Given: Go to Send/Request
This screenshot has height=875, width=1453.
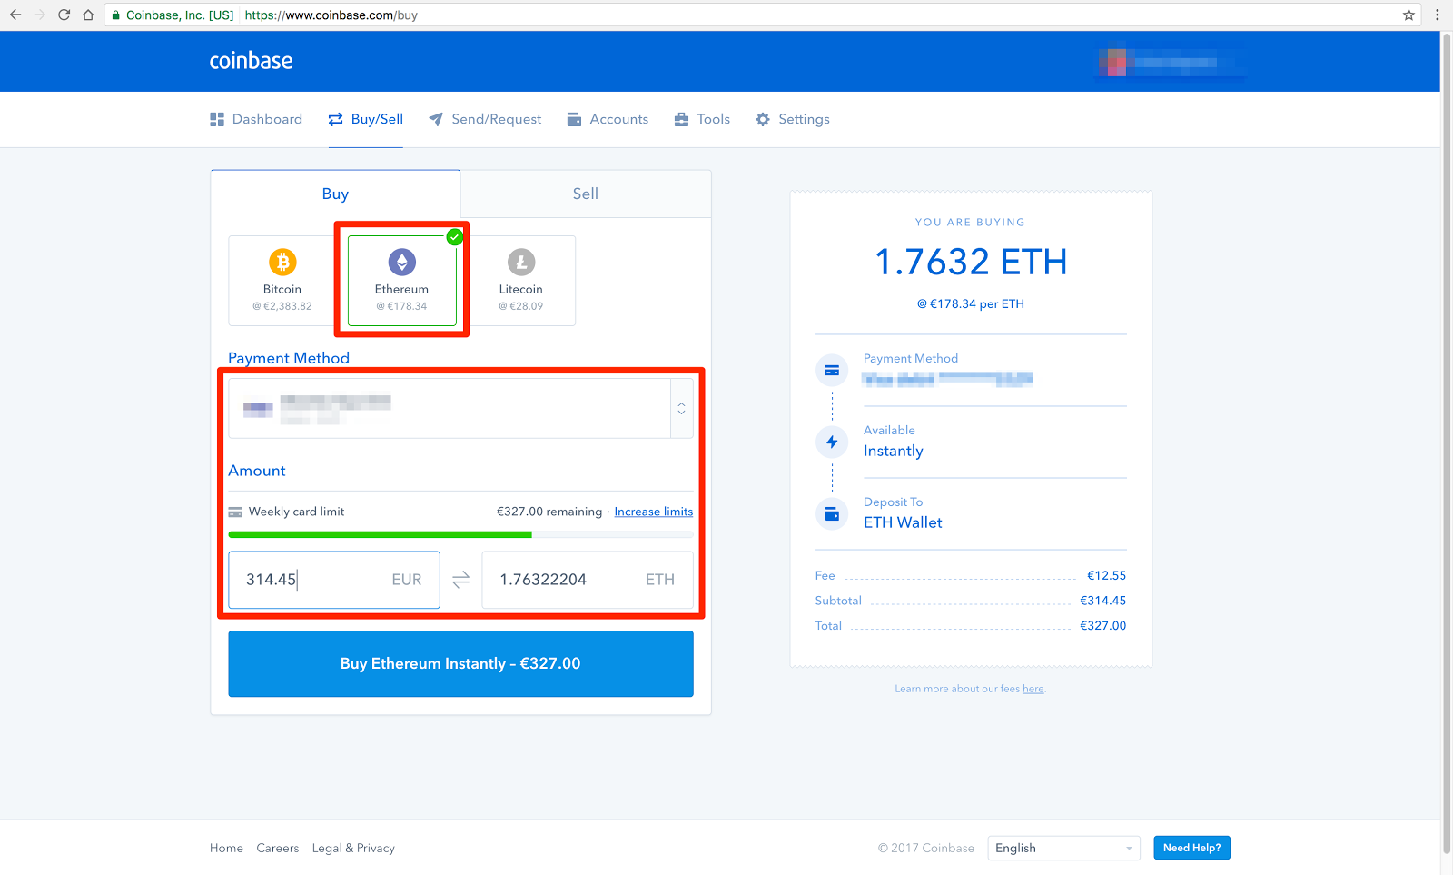Looking at the screenshot, I should point(485,119).
